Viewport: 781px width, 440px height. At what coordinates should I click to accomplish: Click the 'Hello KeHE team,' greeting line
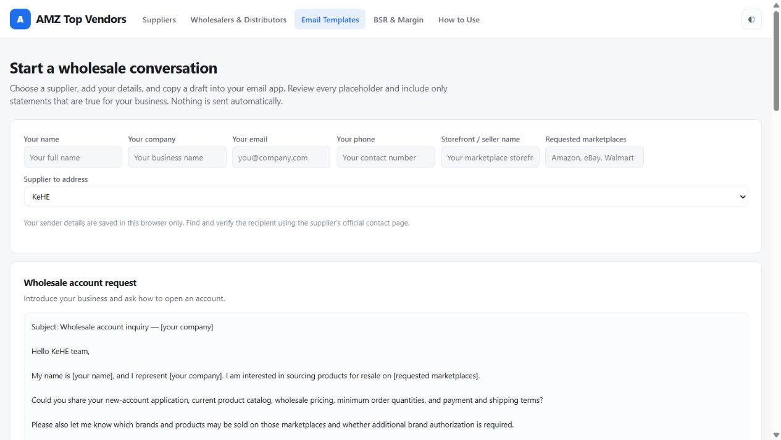[x=61, y=352]
